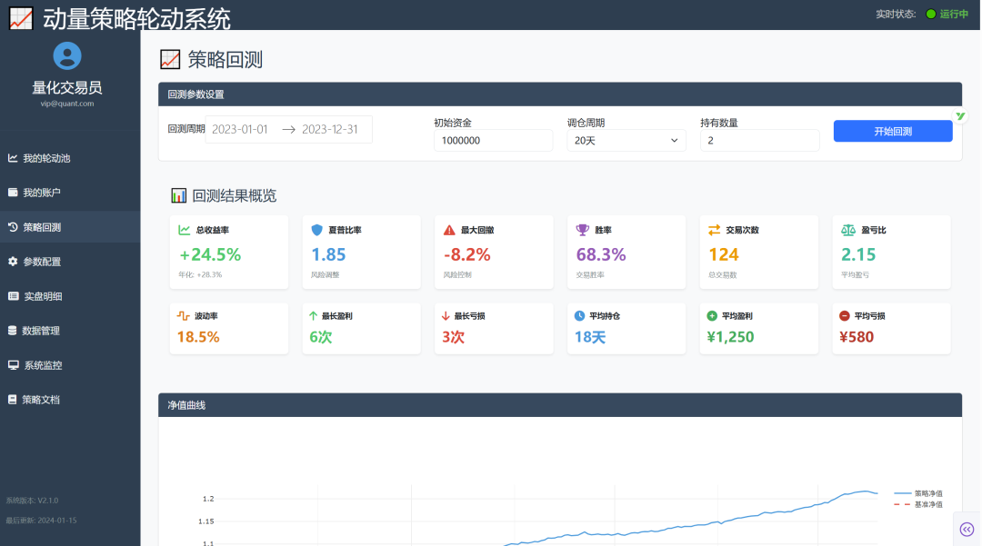Collapse panel using the double-chevron circle button
The width and height of the screenshot is (982, 546).
point(967,528)
